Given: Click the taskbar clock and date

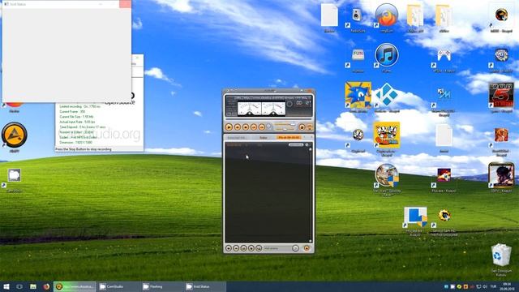Looking at the screenshot, I should pos(507,286).
